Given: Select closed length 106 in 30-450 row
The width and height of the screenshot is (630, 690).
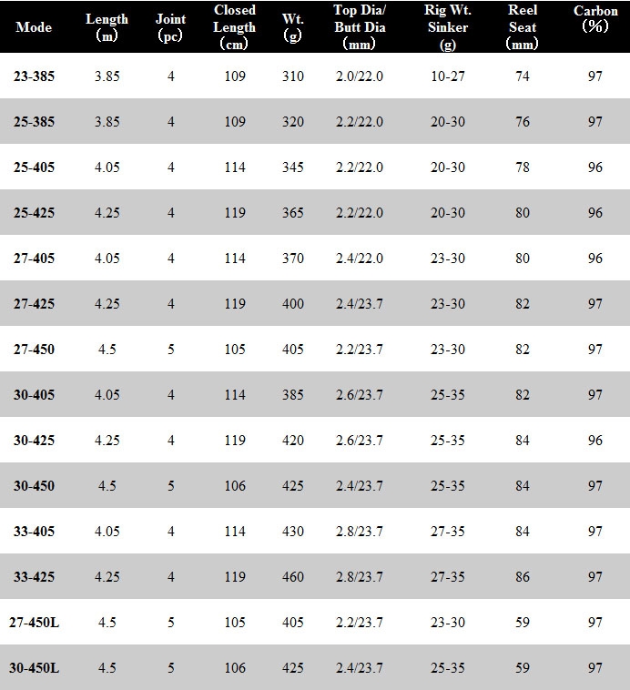Looking at the screenshot, I should [235, 486].
